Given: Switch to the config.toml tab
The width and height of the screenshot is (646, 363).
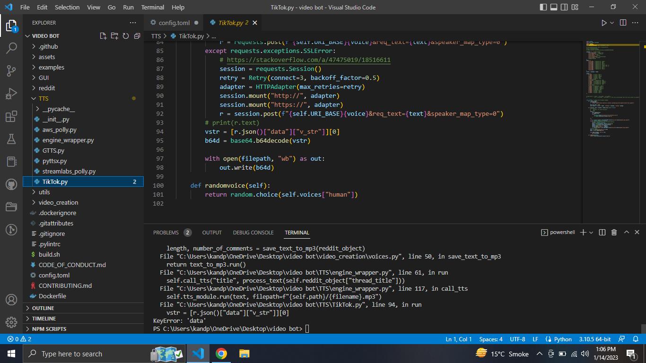Looking at the screenshot, I should [175, 22].
